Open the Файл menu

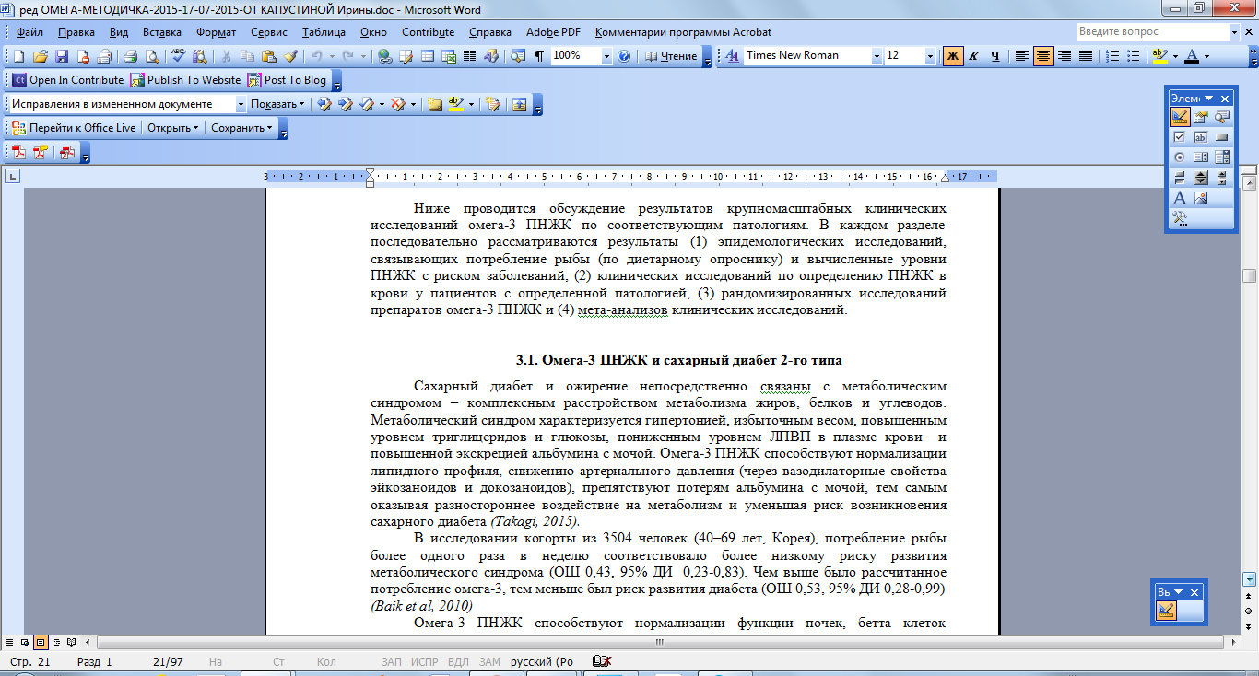29,31
